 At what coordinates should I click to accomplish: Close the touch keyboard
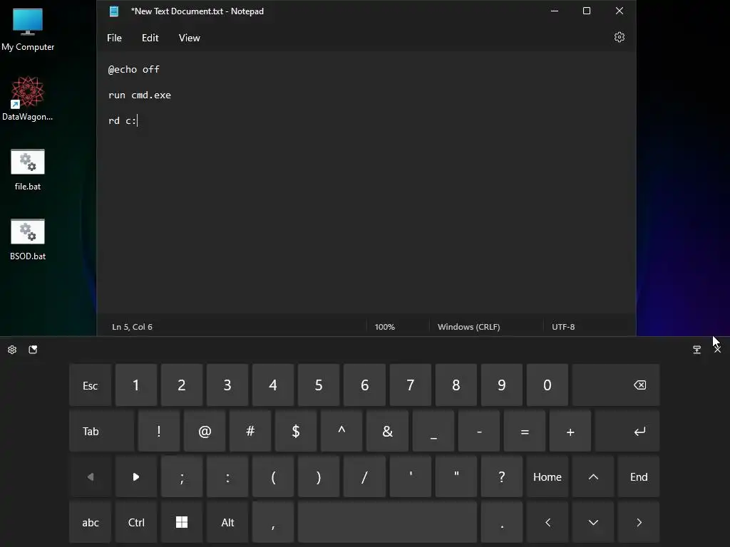pyautogui.click(x=717, y=349)
